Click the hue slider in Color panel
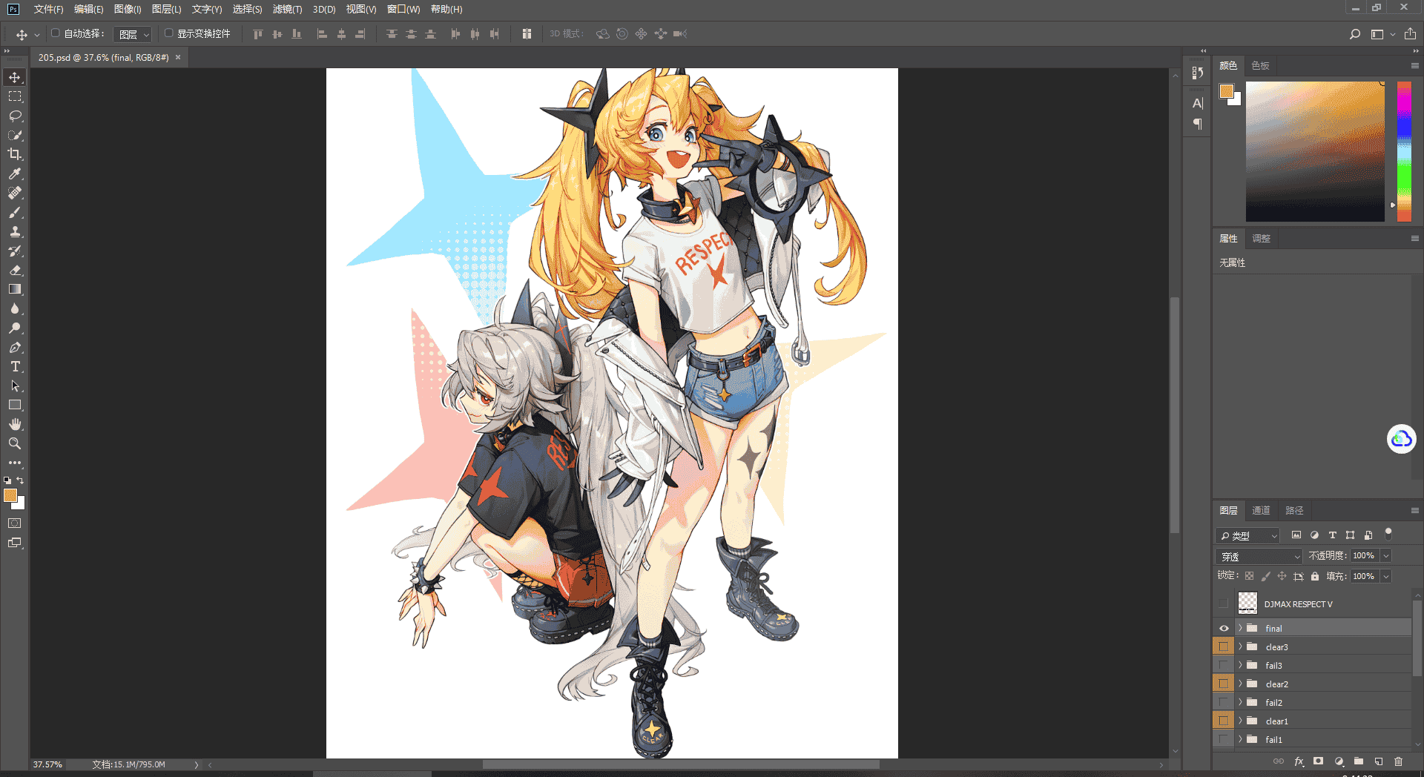Viewport: 1424px width, 777px height. (x=1405, y=151)
